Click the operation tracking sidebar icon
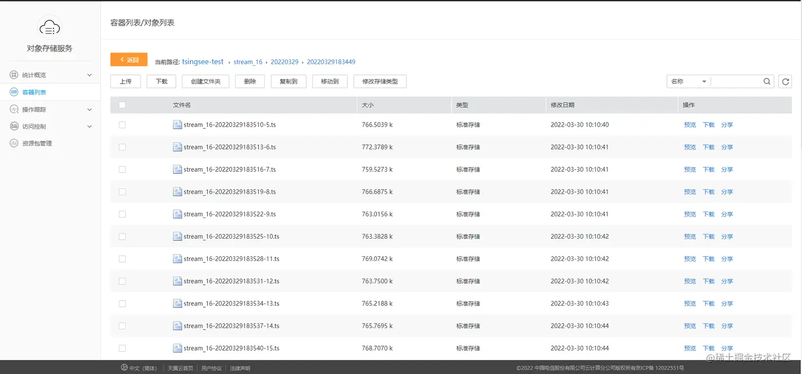 (14, 109)
